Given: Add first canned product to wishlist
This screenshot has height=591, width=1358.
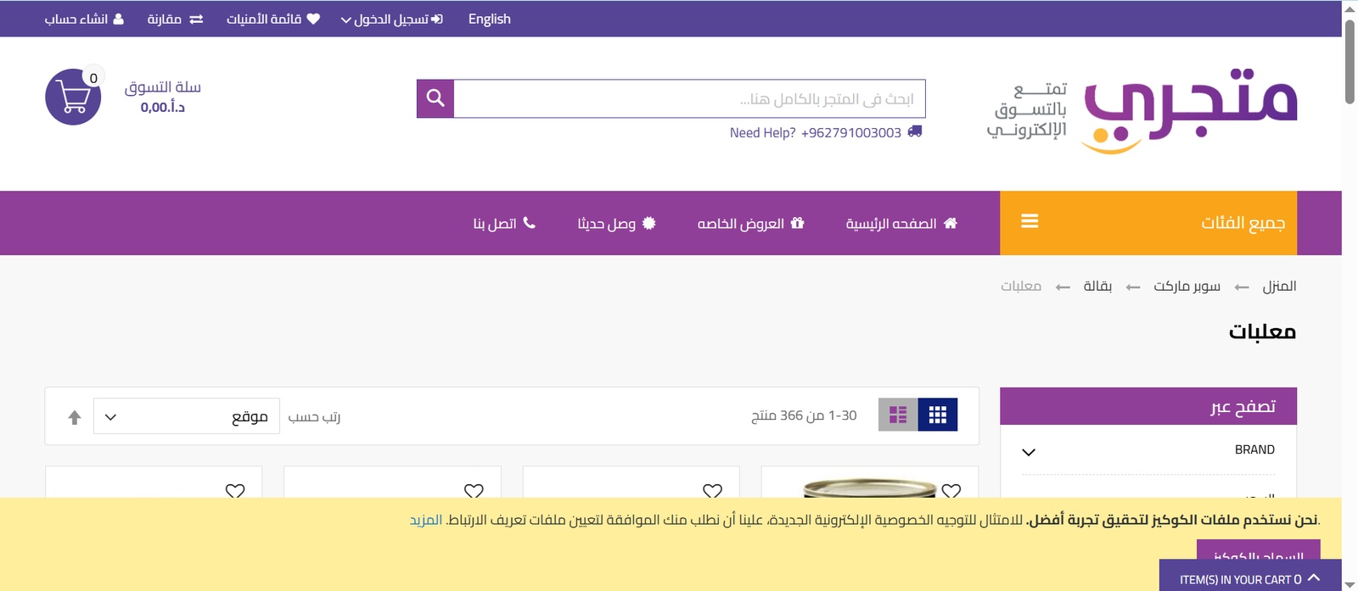Looking at the screenshot, I should (951, 491).
